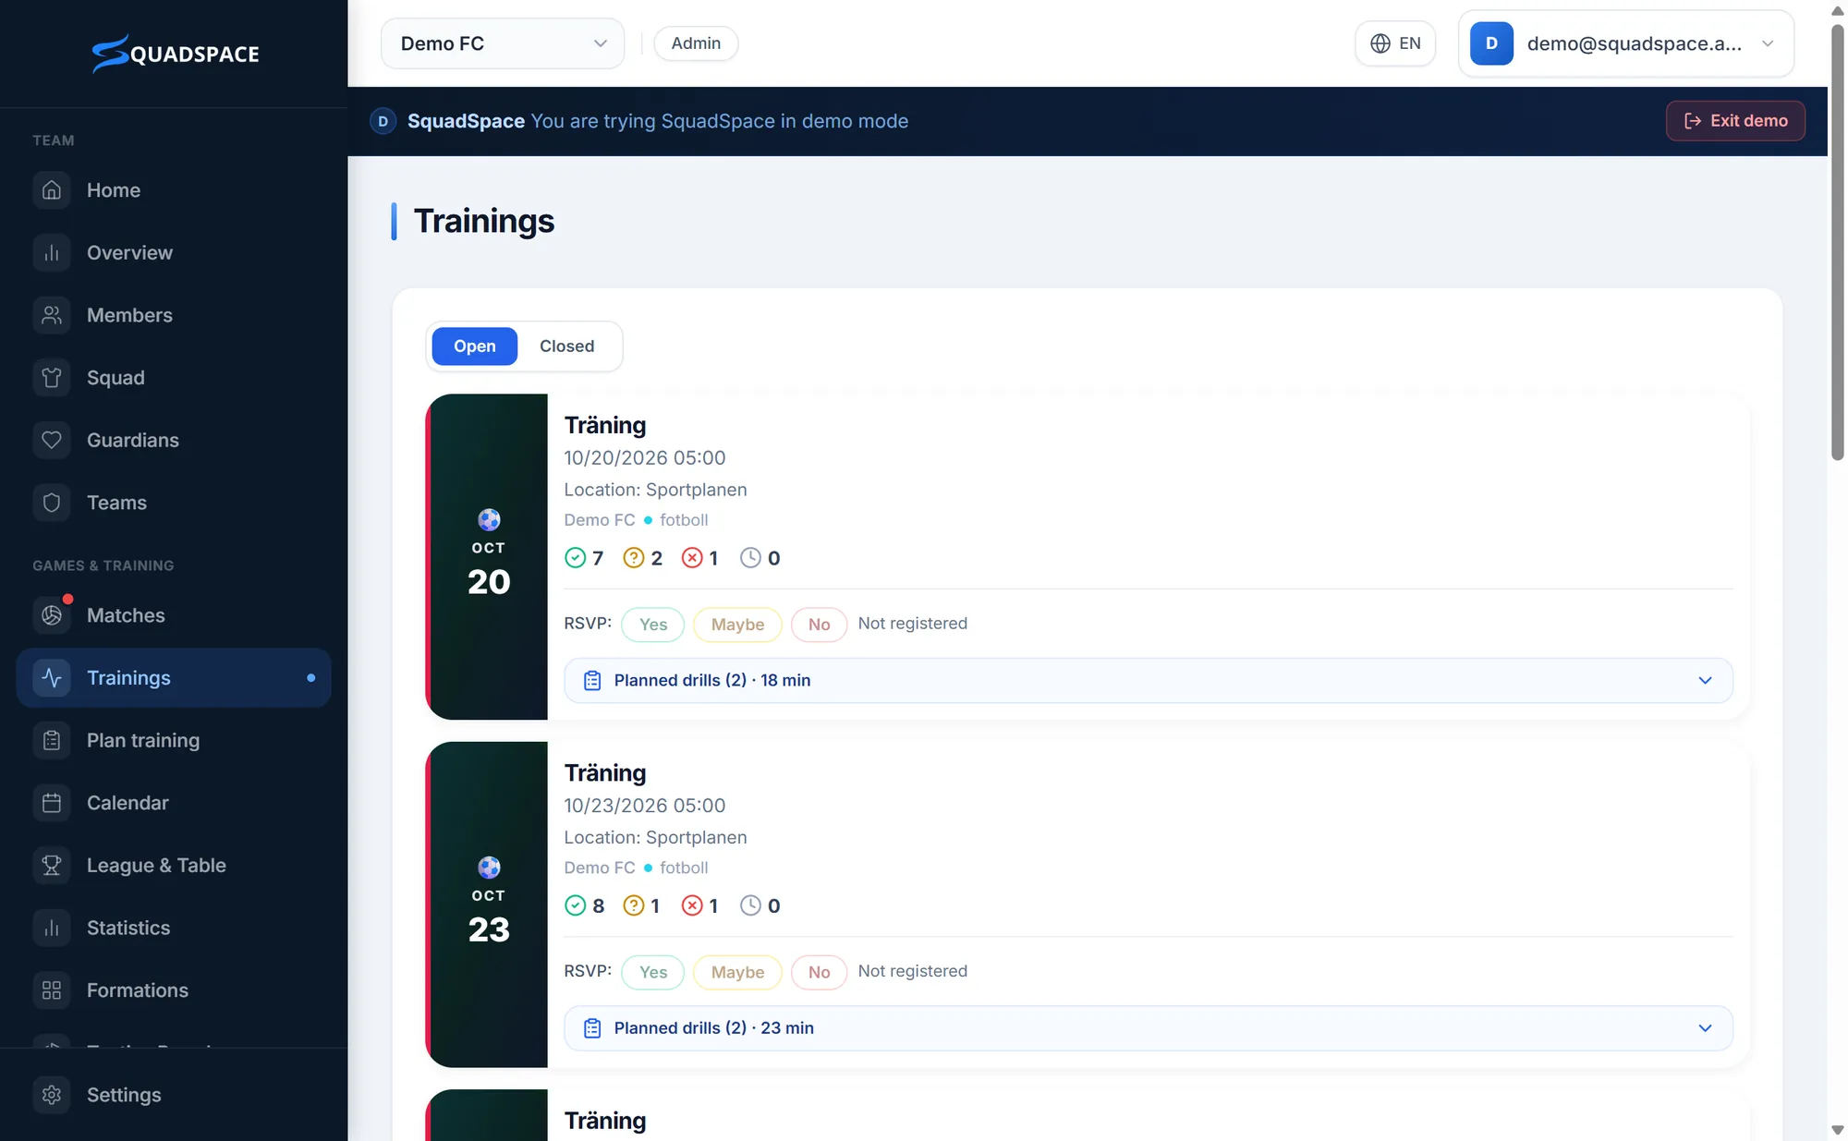Image resolution: width=1848 pixels, height=1141 pixels.
Task: Open the Träning title dated 10/23/2026
Action: click(605, 772)
